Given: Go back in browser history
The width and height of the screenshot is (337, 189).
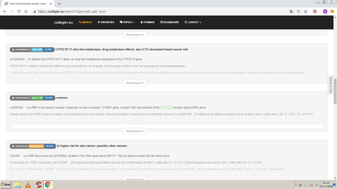Looking at the screenshot, I should (x=5, y=12).
